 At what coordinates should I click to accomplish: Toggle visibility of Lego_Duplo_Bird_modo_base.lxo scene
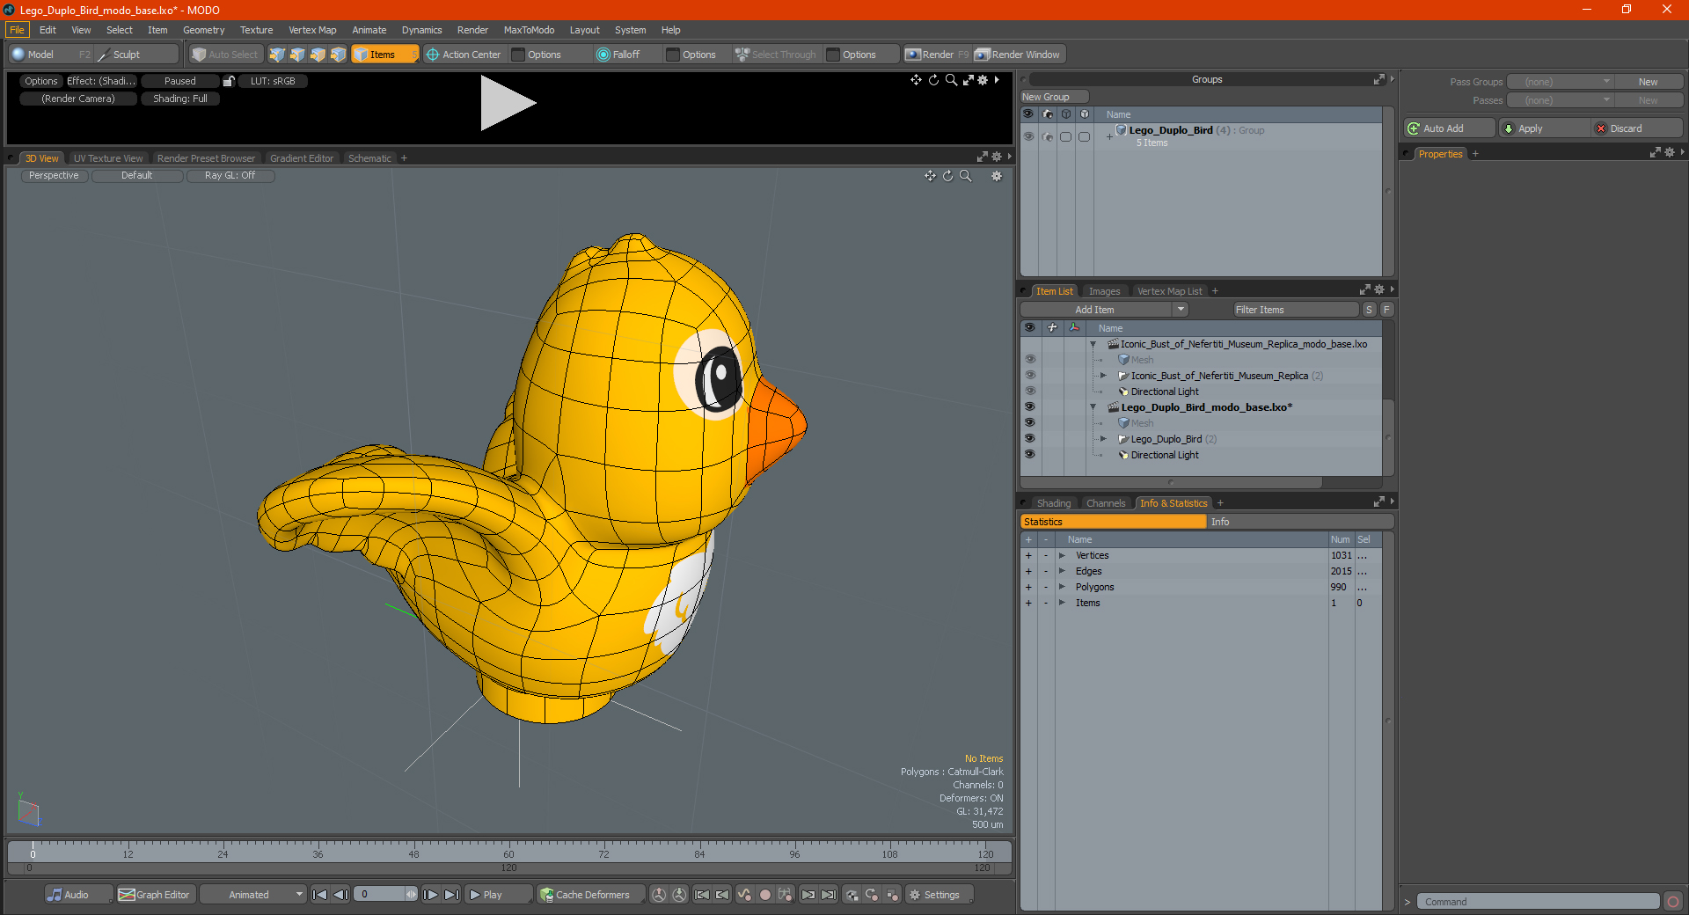[1030, 406]
